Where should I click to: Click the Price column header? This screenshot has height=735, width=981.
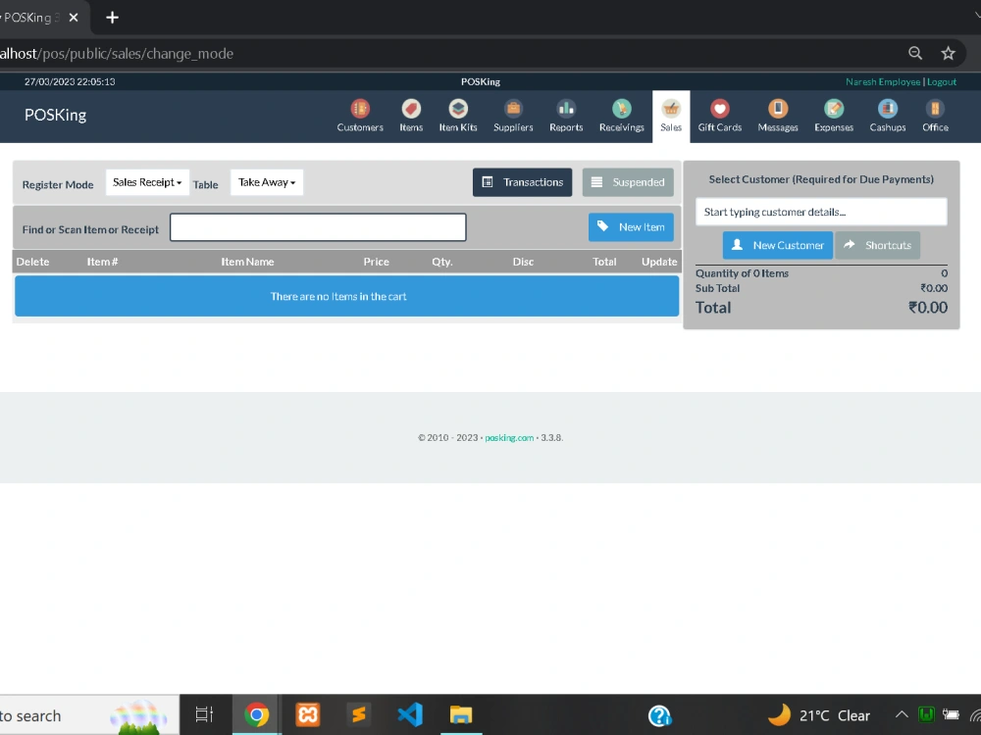[376, 262]
